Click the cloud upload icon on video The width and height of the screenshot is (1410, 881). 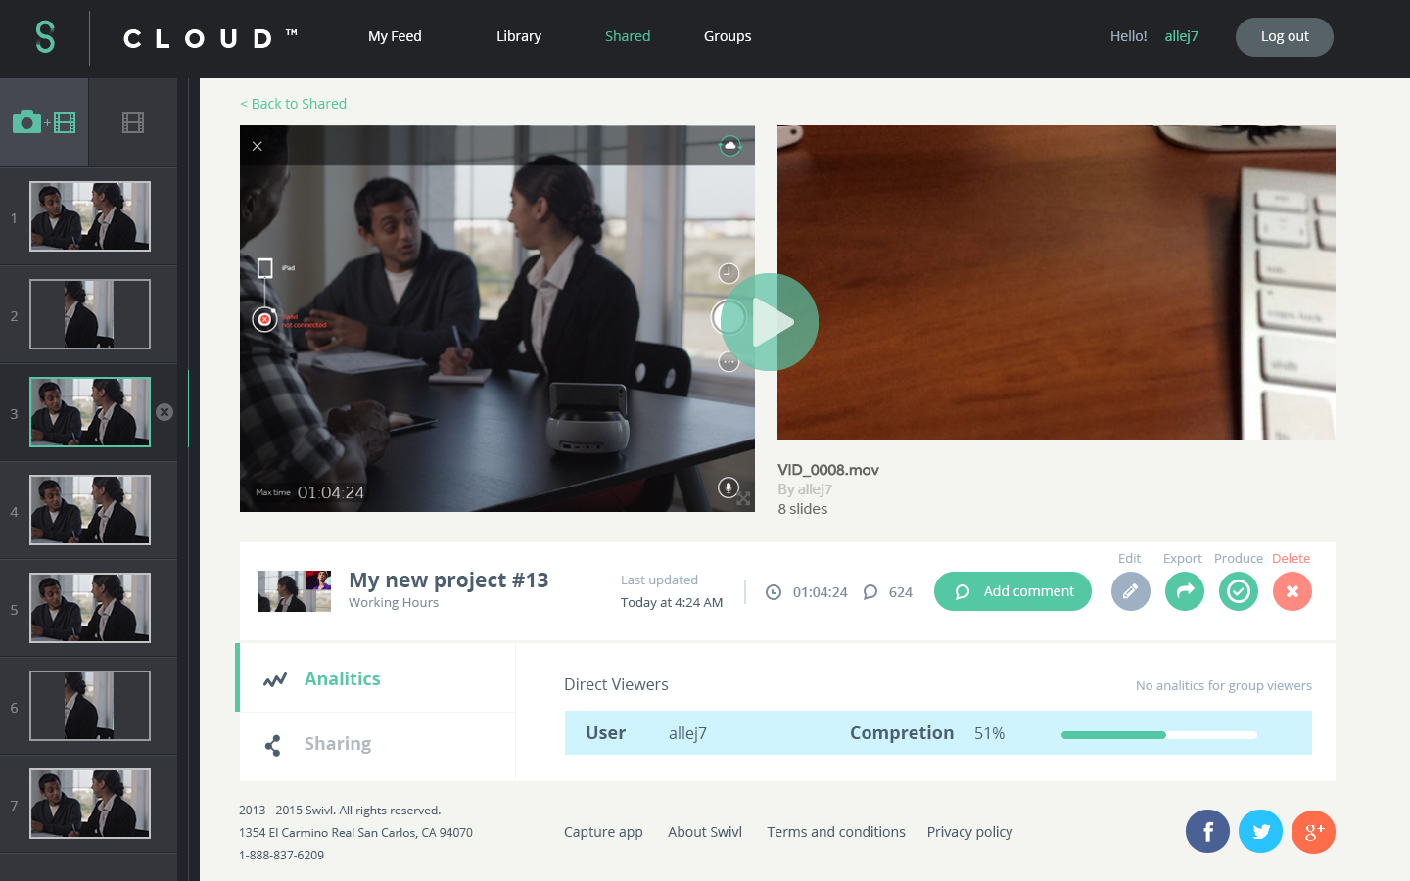730,146
